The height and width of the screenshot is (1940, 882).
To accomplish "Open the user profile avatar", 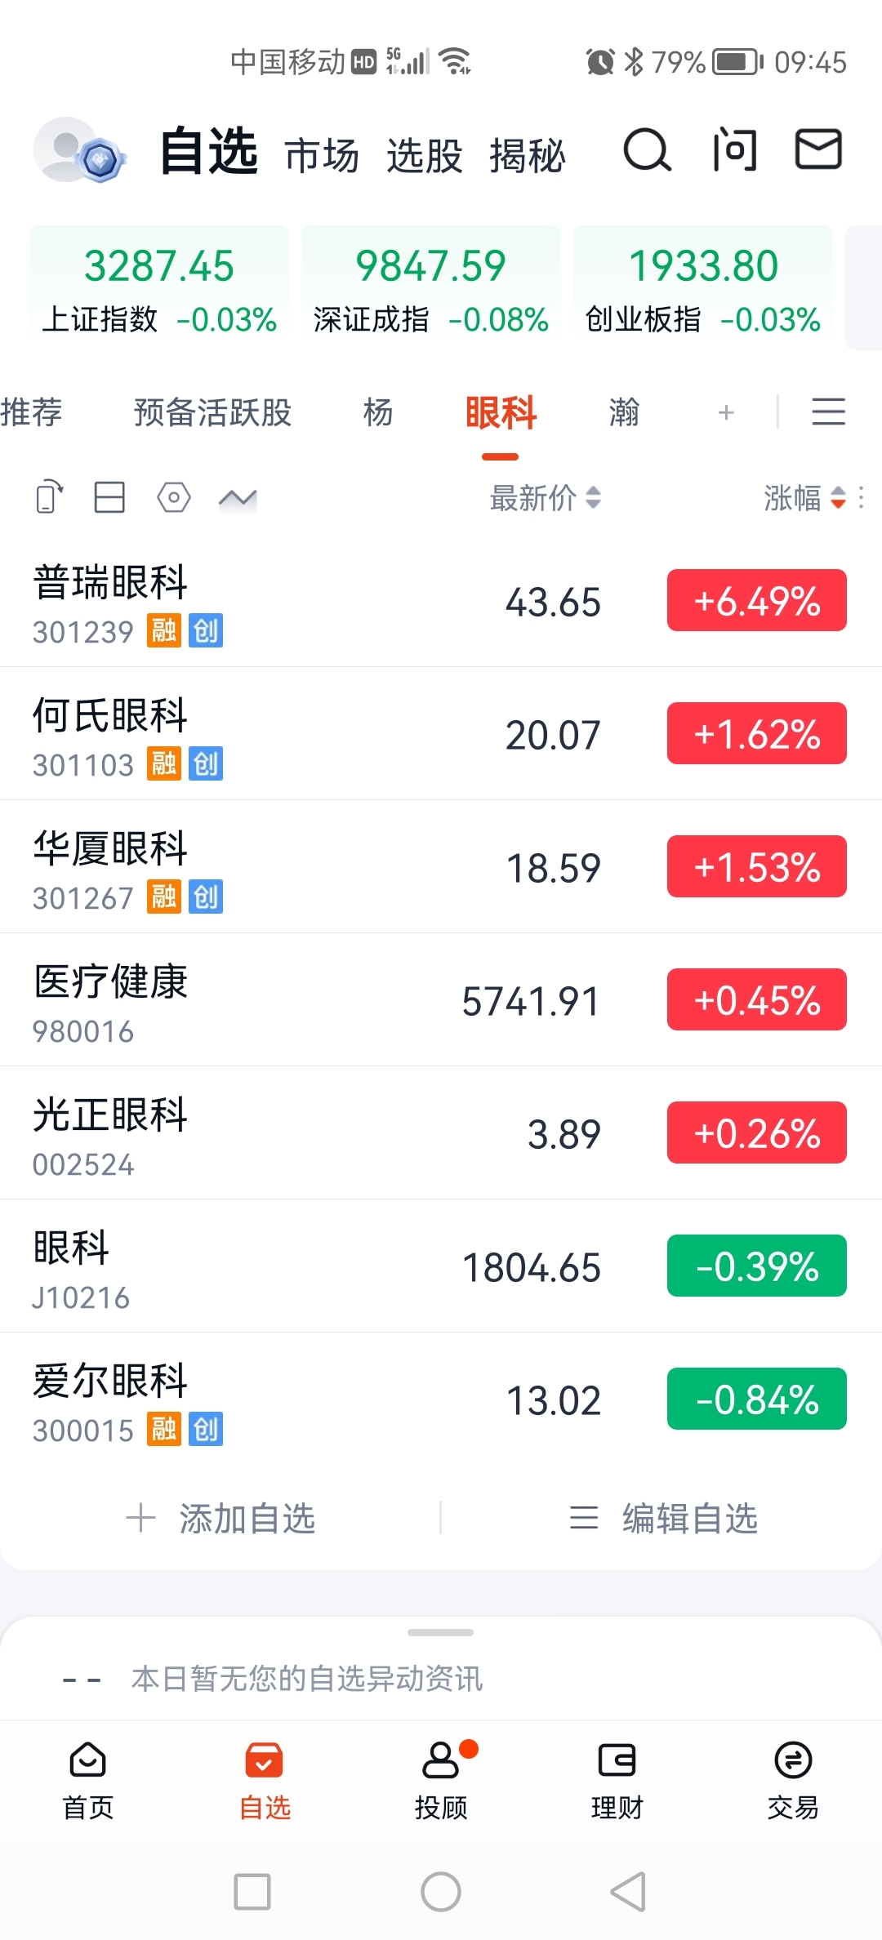I will pos(80,150).
